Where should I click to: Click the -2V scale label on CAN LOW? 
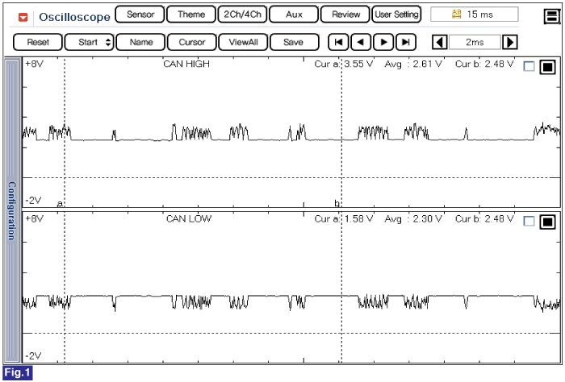tap(33, 355)
